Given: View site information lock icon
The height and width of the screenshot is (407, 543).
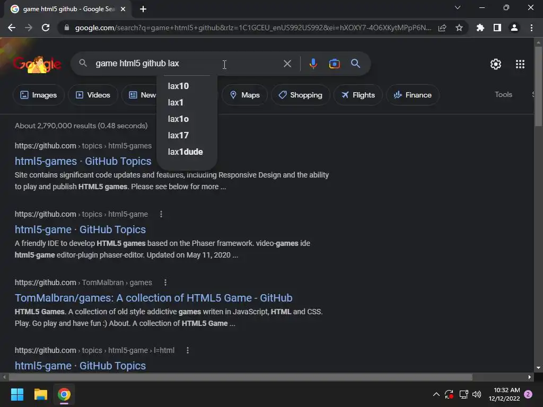Looking at the screenshot, I should (x=67, y=28).
